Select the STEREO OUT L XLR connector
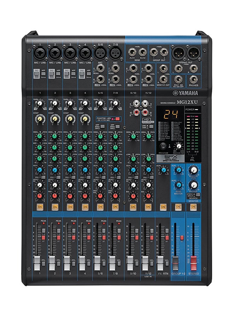The width and height of the screenshot is (233, 318). pos(178,53)
